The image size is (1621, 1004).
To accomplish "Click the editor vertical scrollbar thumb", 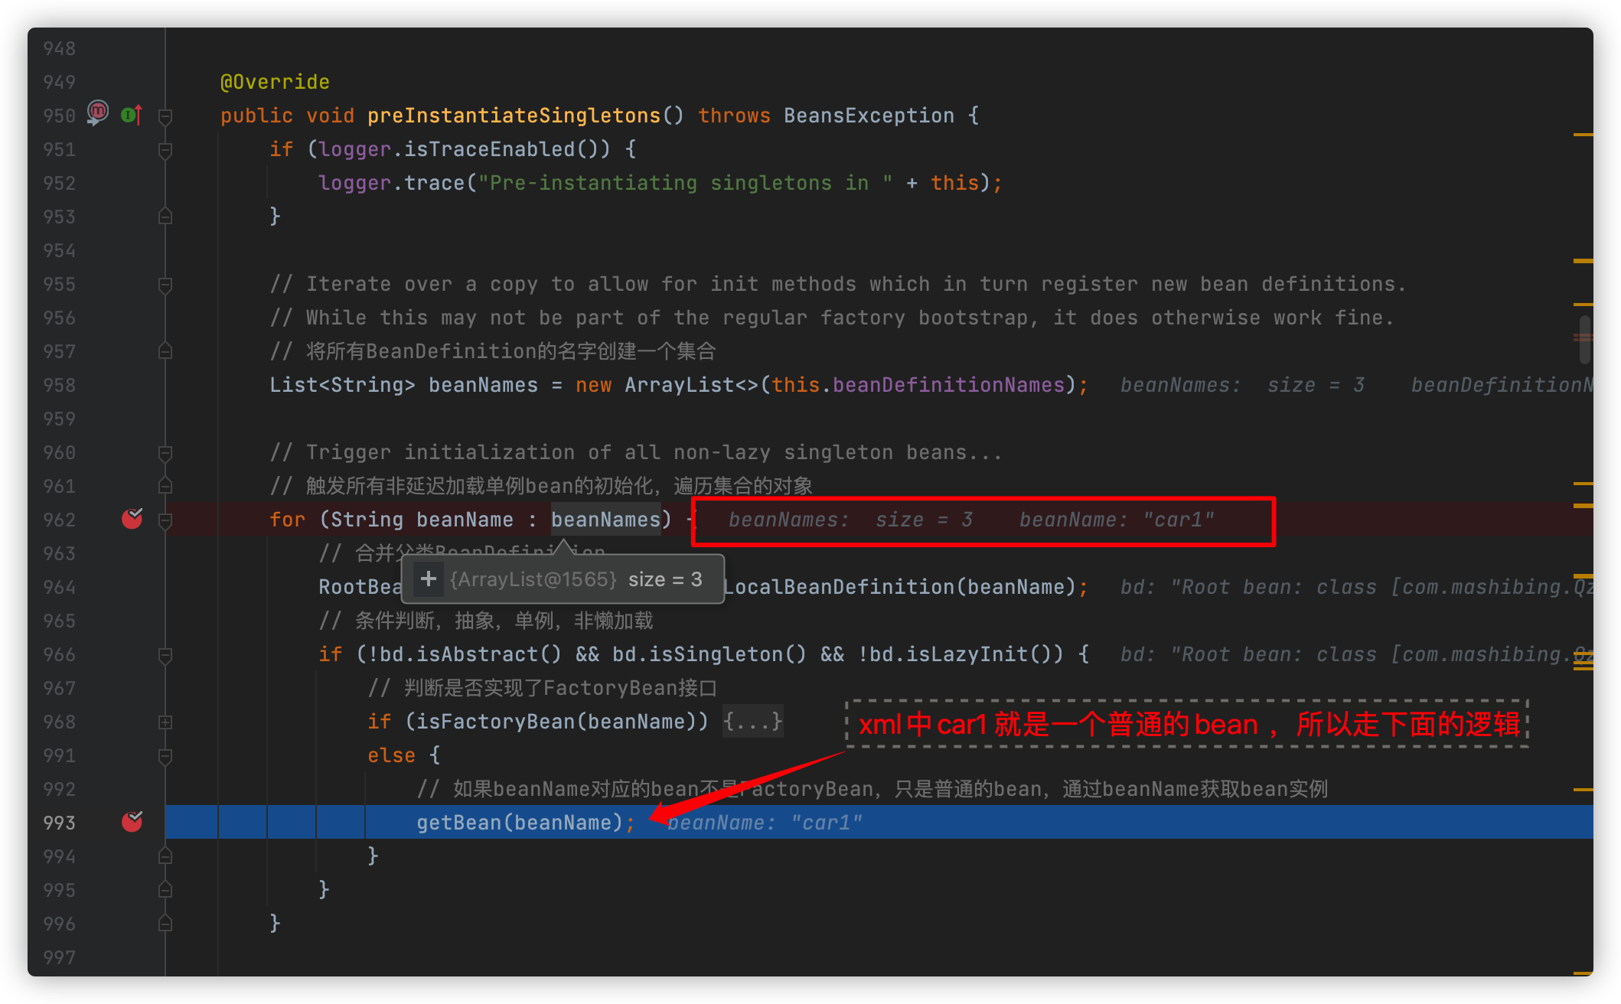I will (x=1584, y=340).
